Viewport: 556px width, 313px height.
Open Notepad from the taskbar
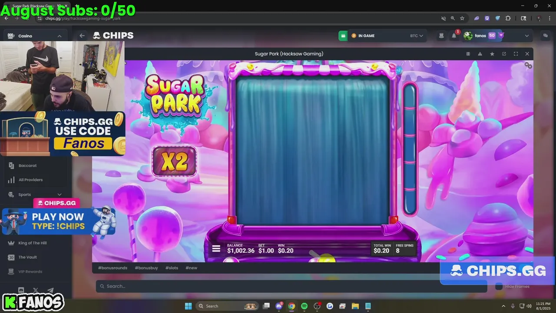click(x=368, y=306)
